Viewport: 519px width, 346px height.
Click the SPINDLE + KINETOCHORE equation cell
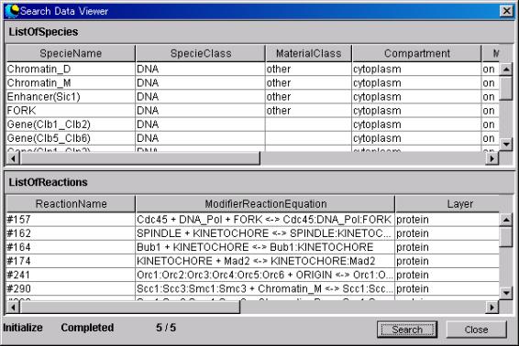(x=265, y=233)
